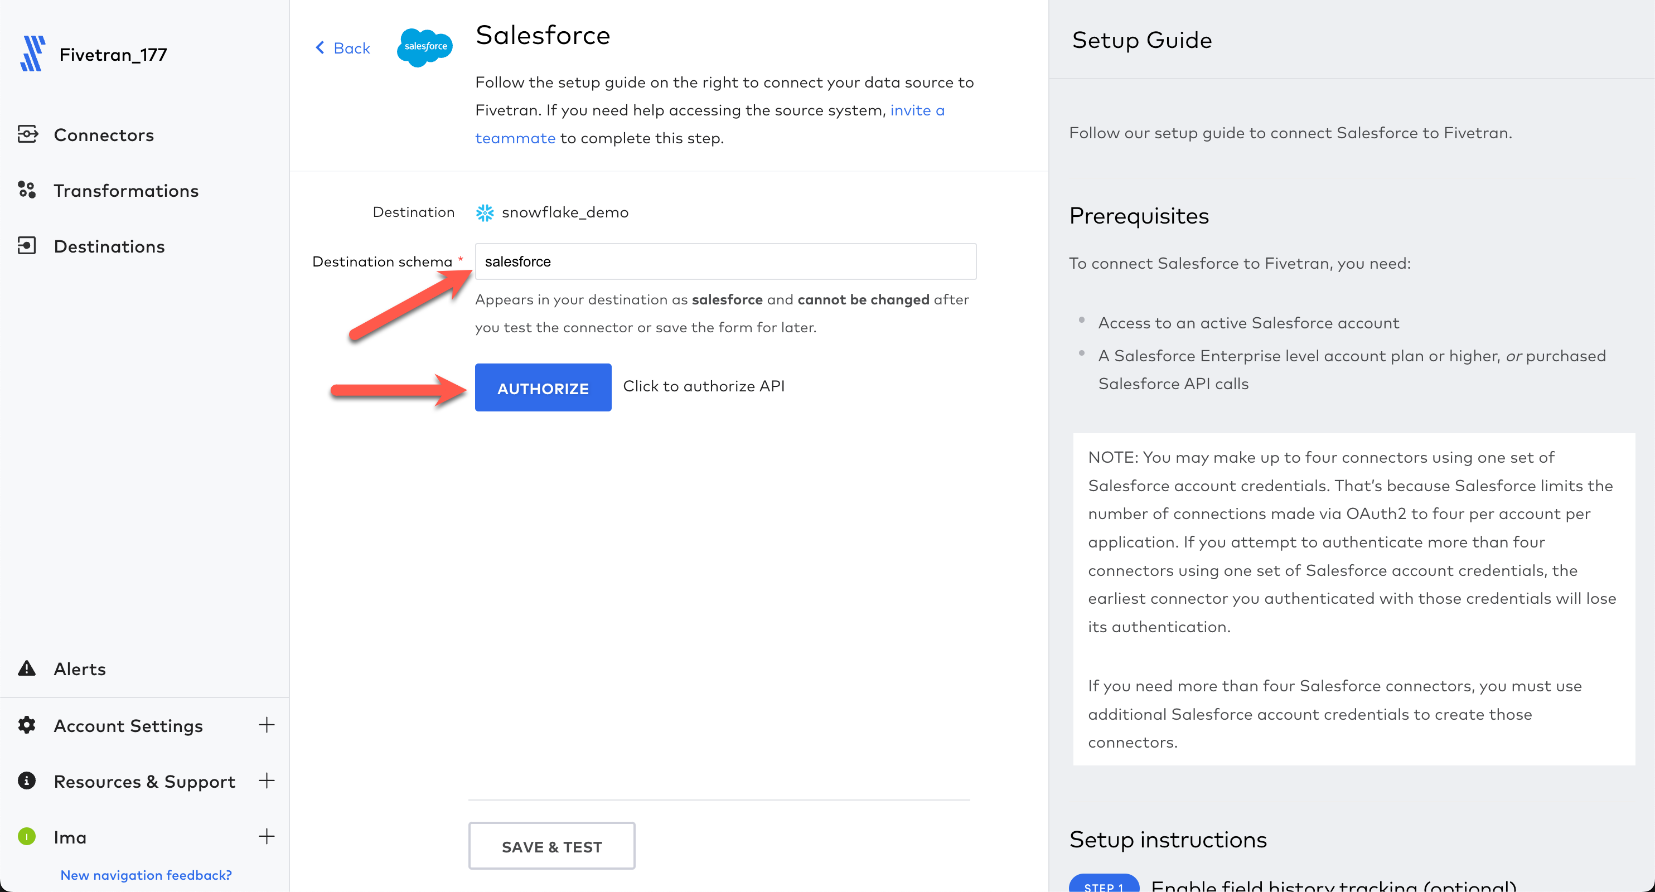Expand the Ima user menu plus
The height and width of the screenshot is (892, 1655).
point(266,837)
